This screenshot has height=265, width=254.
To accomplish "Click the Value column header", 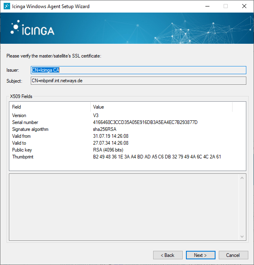I will (x=161, y=107).
